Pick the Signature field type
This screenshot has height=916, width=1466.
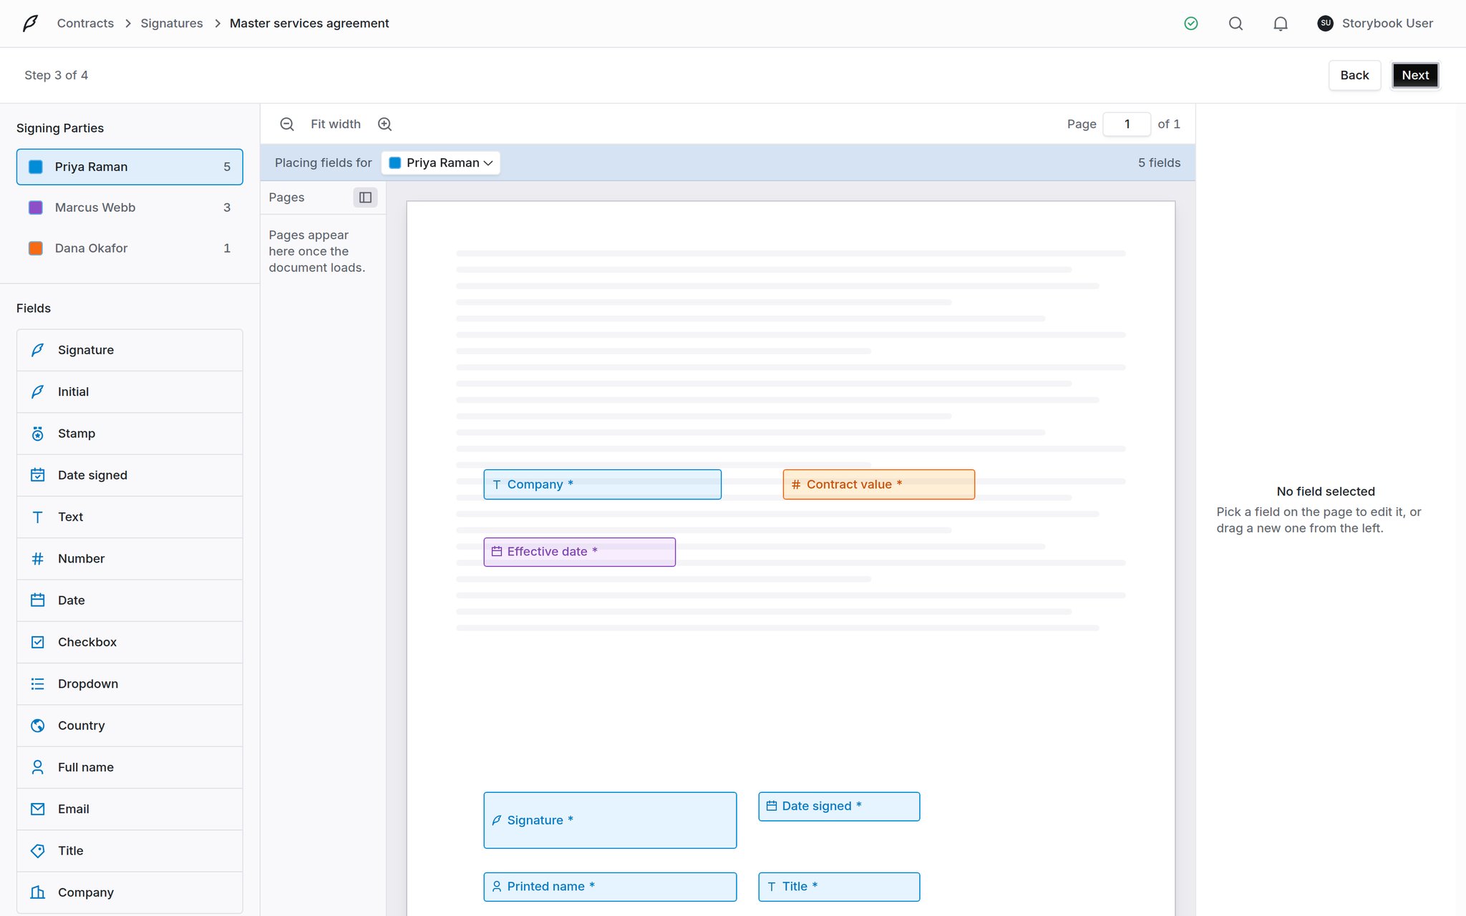(x=130, y=350)
